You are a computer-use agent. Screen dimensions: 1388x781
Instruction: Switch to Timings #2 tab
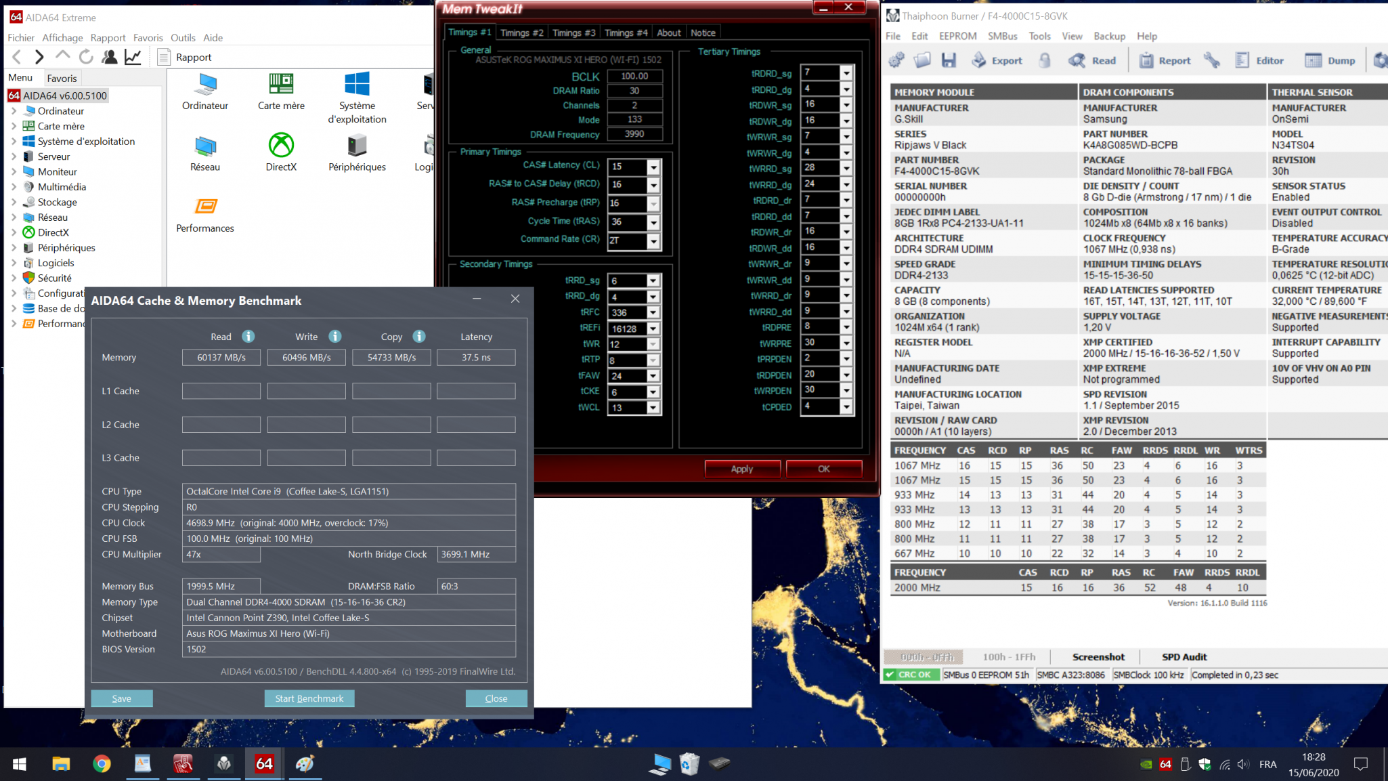click(521, 33)
